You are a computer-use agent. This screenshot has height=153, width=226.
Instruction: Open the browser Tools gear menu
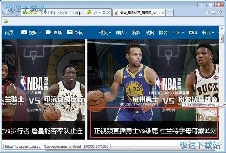coord(219,12)
